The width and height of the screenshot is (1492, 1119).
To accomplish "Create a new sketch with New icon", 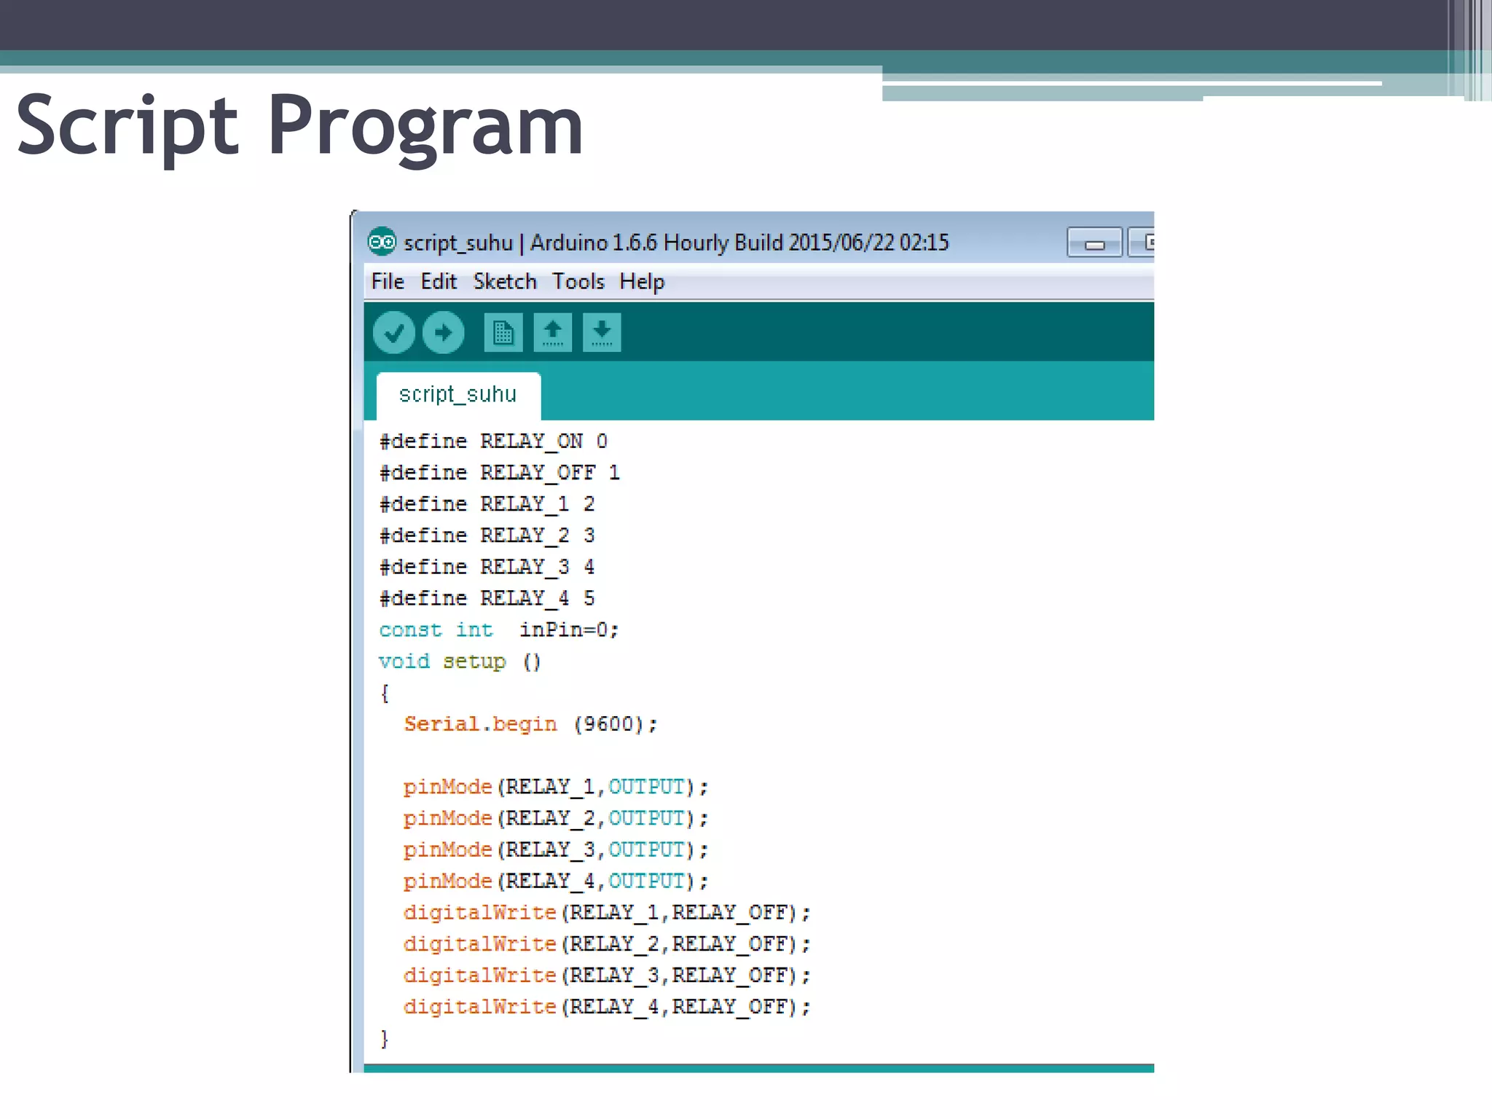I will click(503, 333).
